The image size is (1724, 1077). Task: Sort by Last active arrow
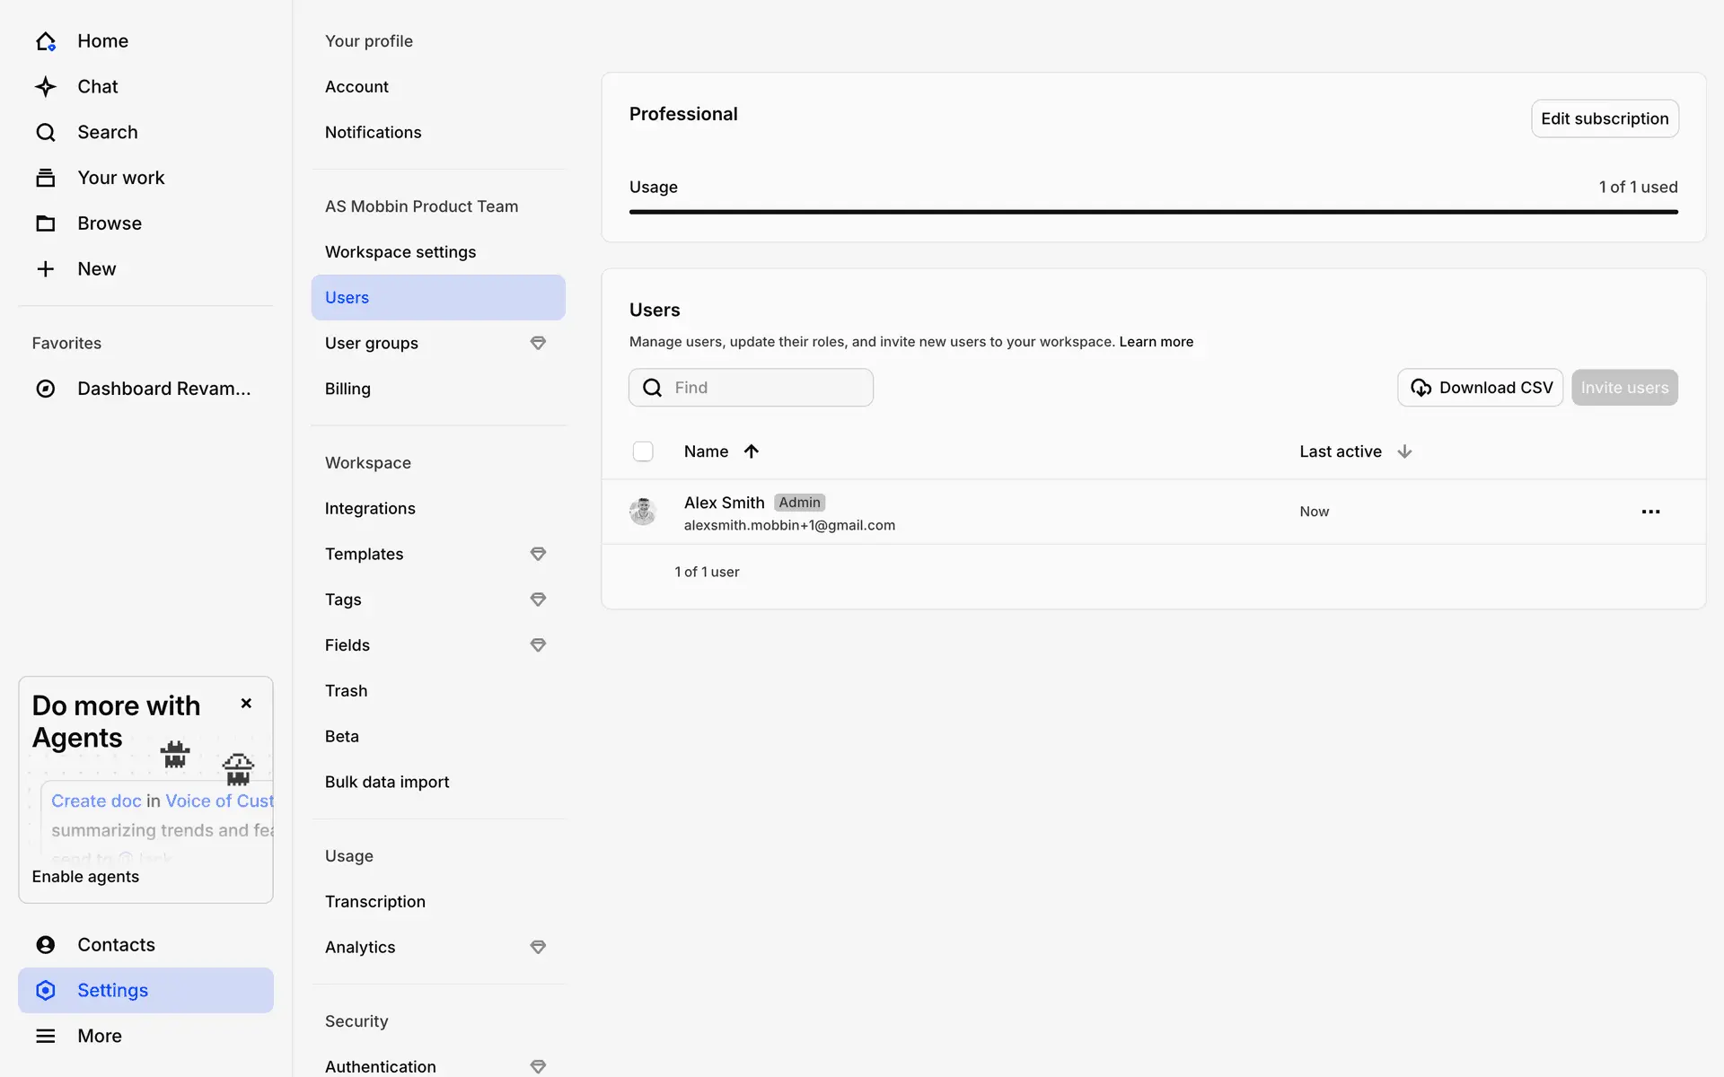click(1404, 451)
